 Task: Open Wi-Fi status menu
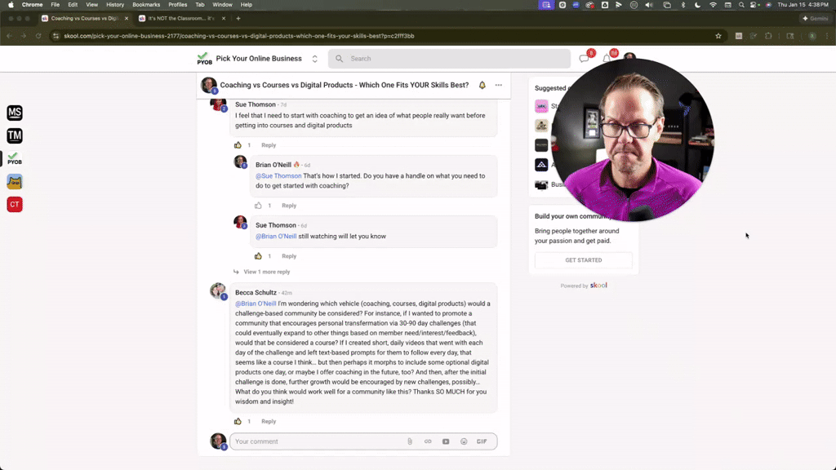(713, 5)
